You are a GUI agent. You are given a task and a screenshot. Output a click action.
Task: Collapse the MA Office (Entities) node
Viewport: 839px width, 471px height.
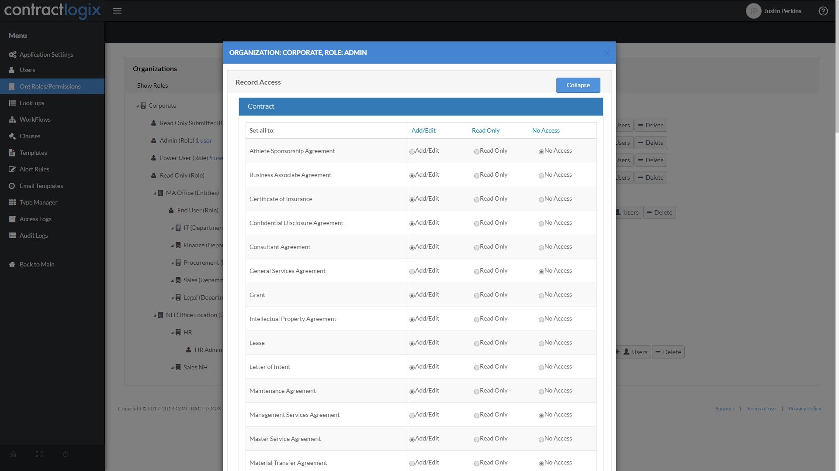[154, 193]
